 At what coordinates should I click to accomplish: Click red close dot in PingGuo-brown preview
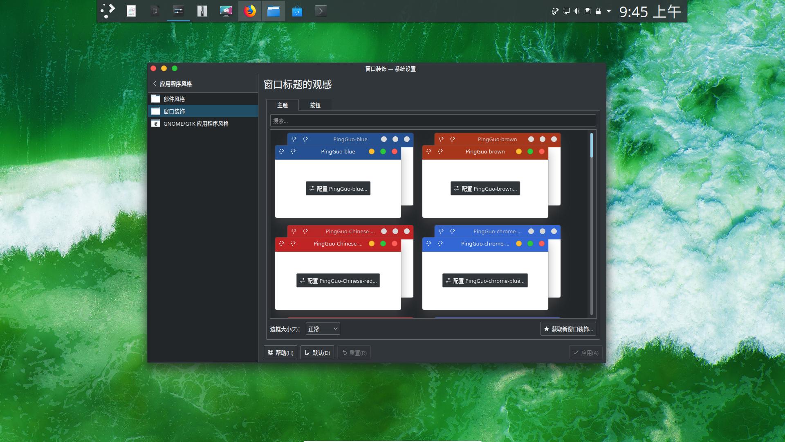tap(542, 151)
